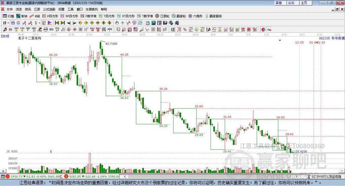The width and height of the screenshot is (345, 186).
Task: Select the Gann fan lines icon
Action: tap(124, 29)
